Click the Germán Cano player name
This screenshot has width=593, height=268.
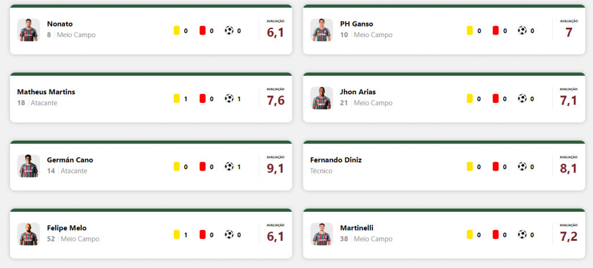[70, 160]
